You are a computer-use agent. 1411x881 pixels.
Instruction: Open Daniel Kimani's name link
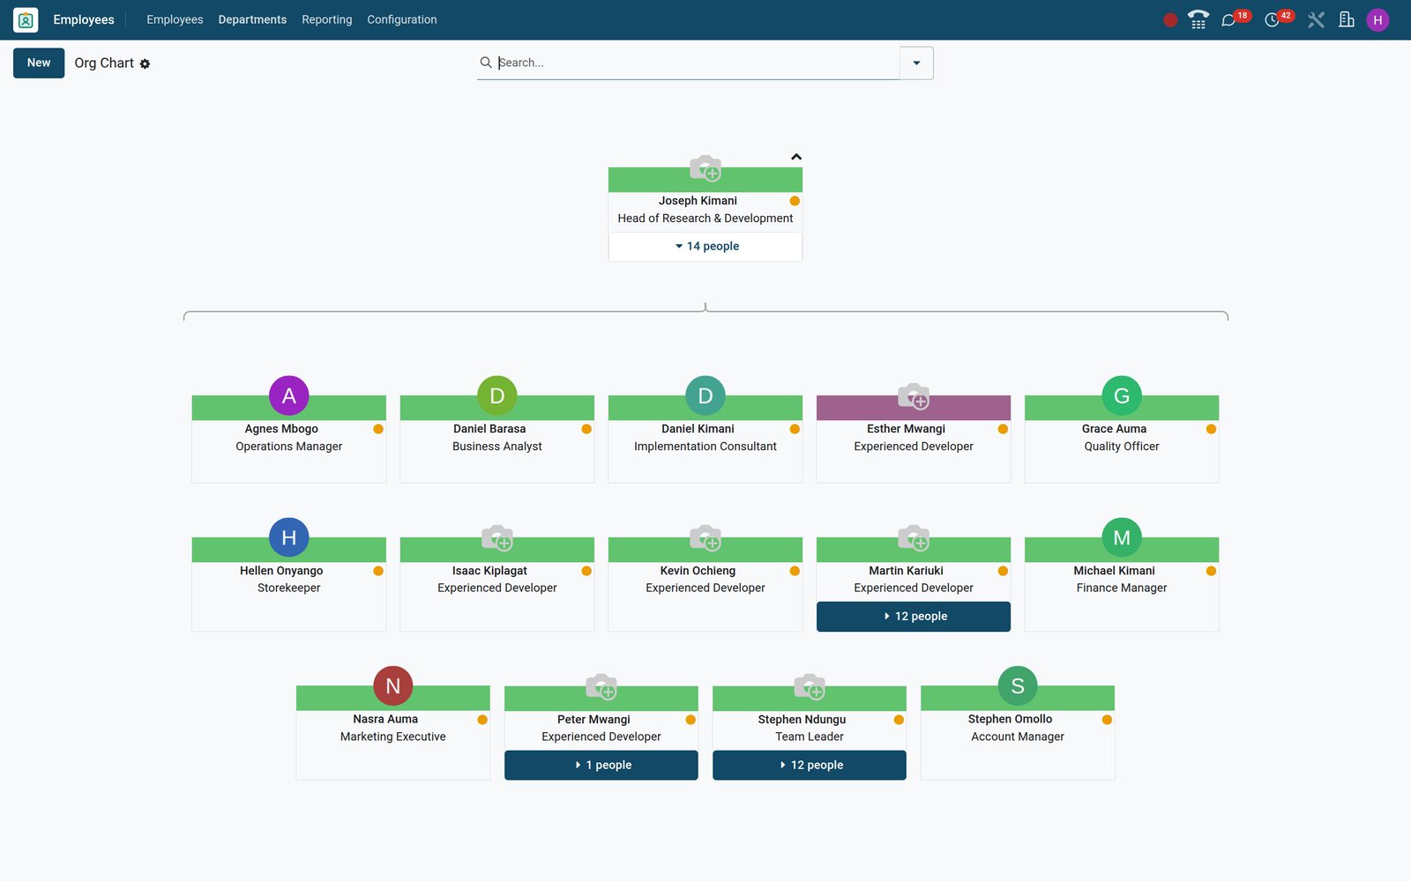pos(698,429)
